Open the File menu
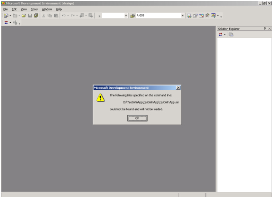Screen dimensions: 273x197 pyautogui.click(x=5, y=9)
